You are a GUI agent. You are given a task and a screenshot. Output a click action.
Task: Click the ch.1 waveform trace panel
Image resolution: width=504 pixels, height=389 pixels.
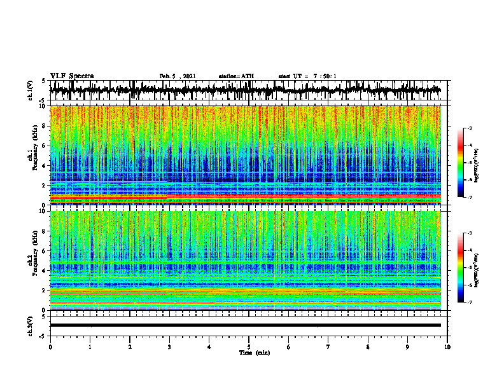(x=248, y=90)
